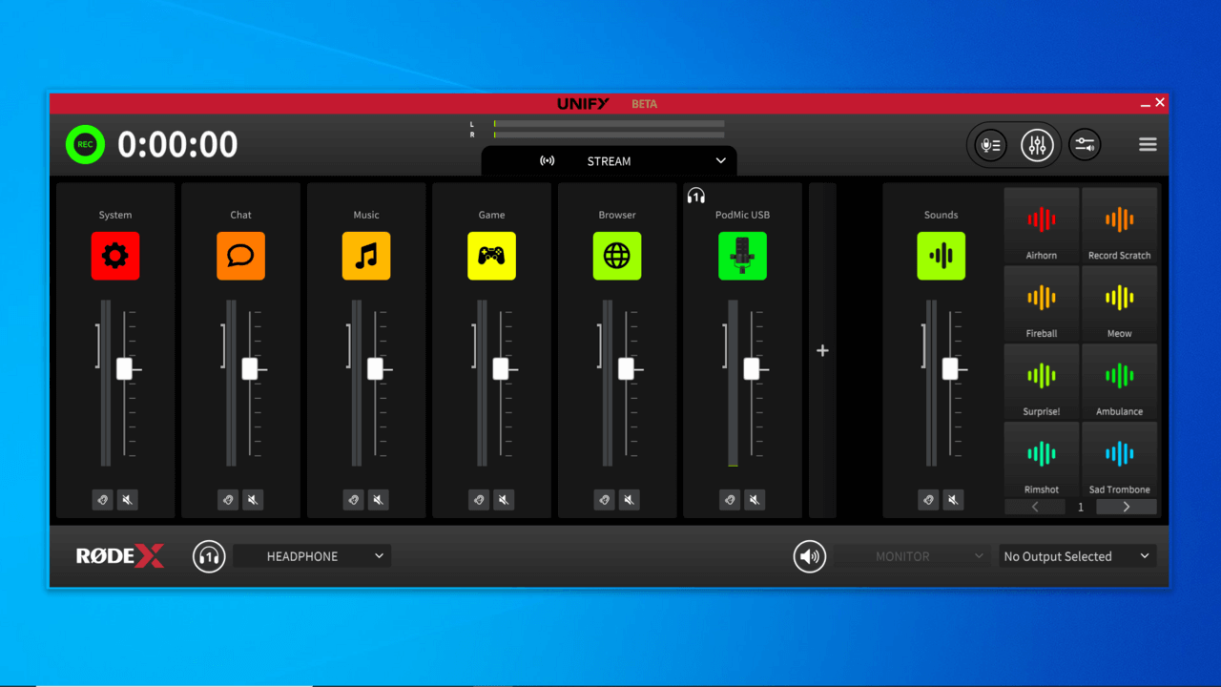
Task: Open the microphone list view
Action: pos(991,145)
